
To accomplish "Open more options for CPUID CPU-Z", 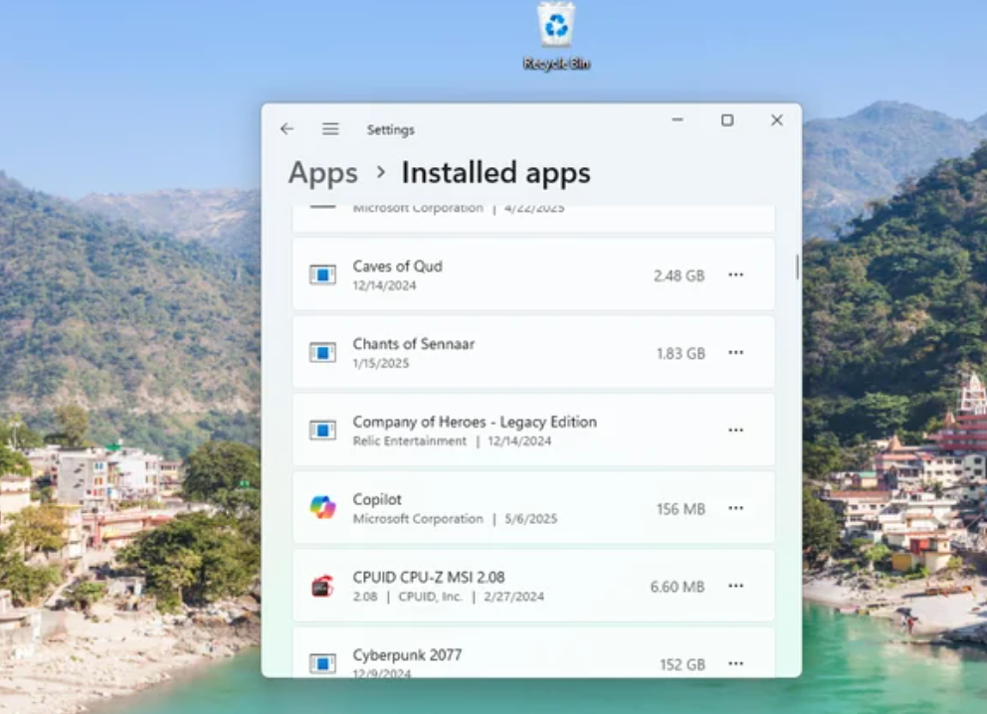I will (x=736, y=586).
